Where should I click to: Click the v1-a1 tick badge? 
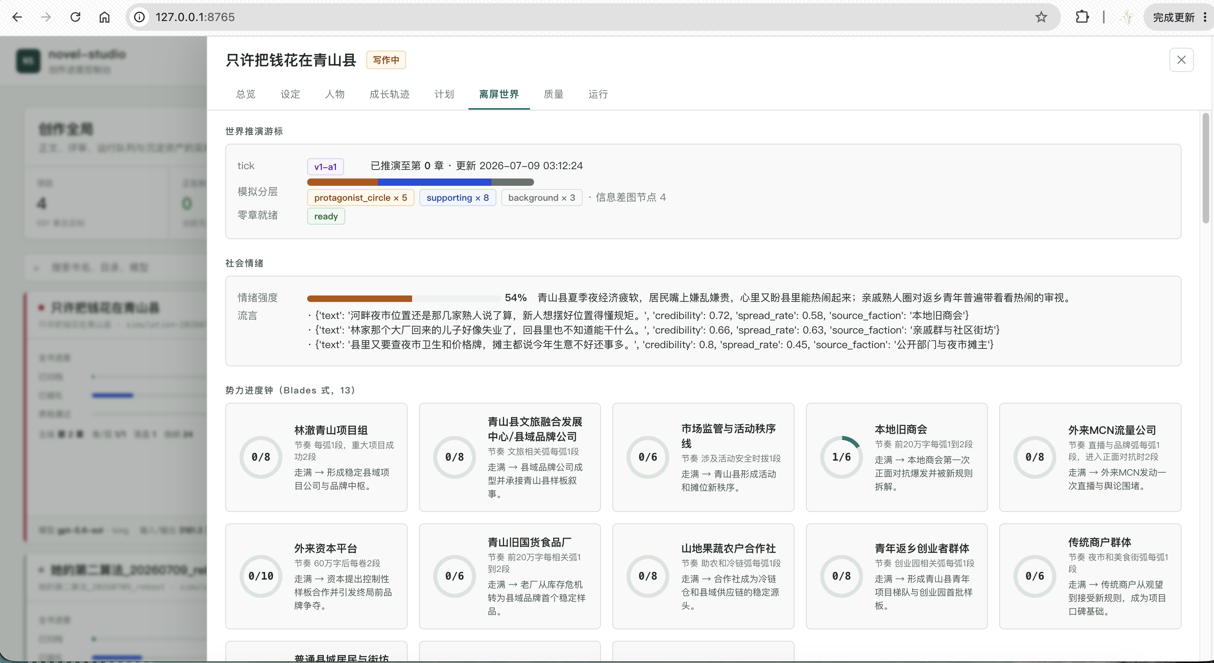pos(325,166)
